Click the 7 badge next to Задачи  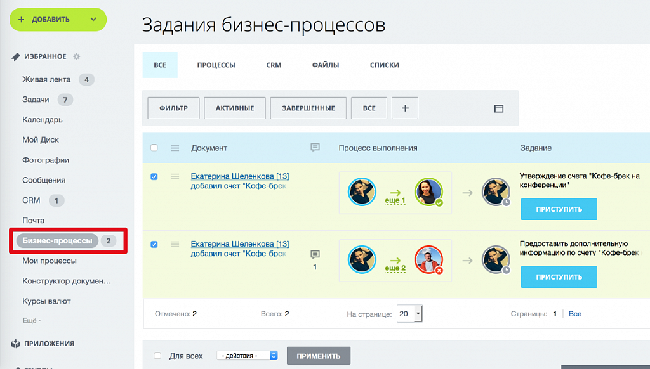pos(65,100)
